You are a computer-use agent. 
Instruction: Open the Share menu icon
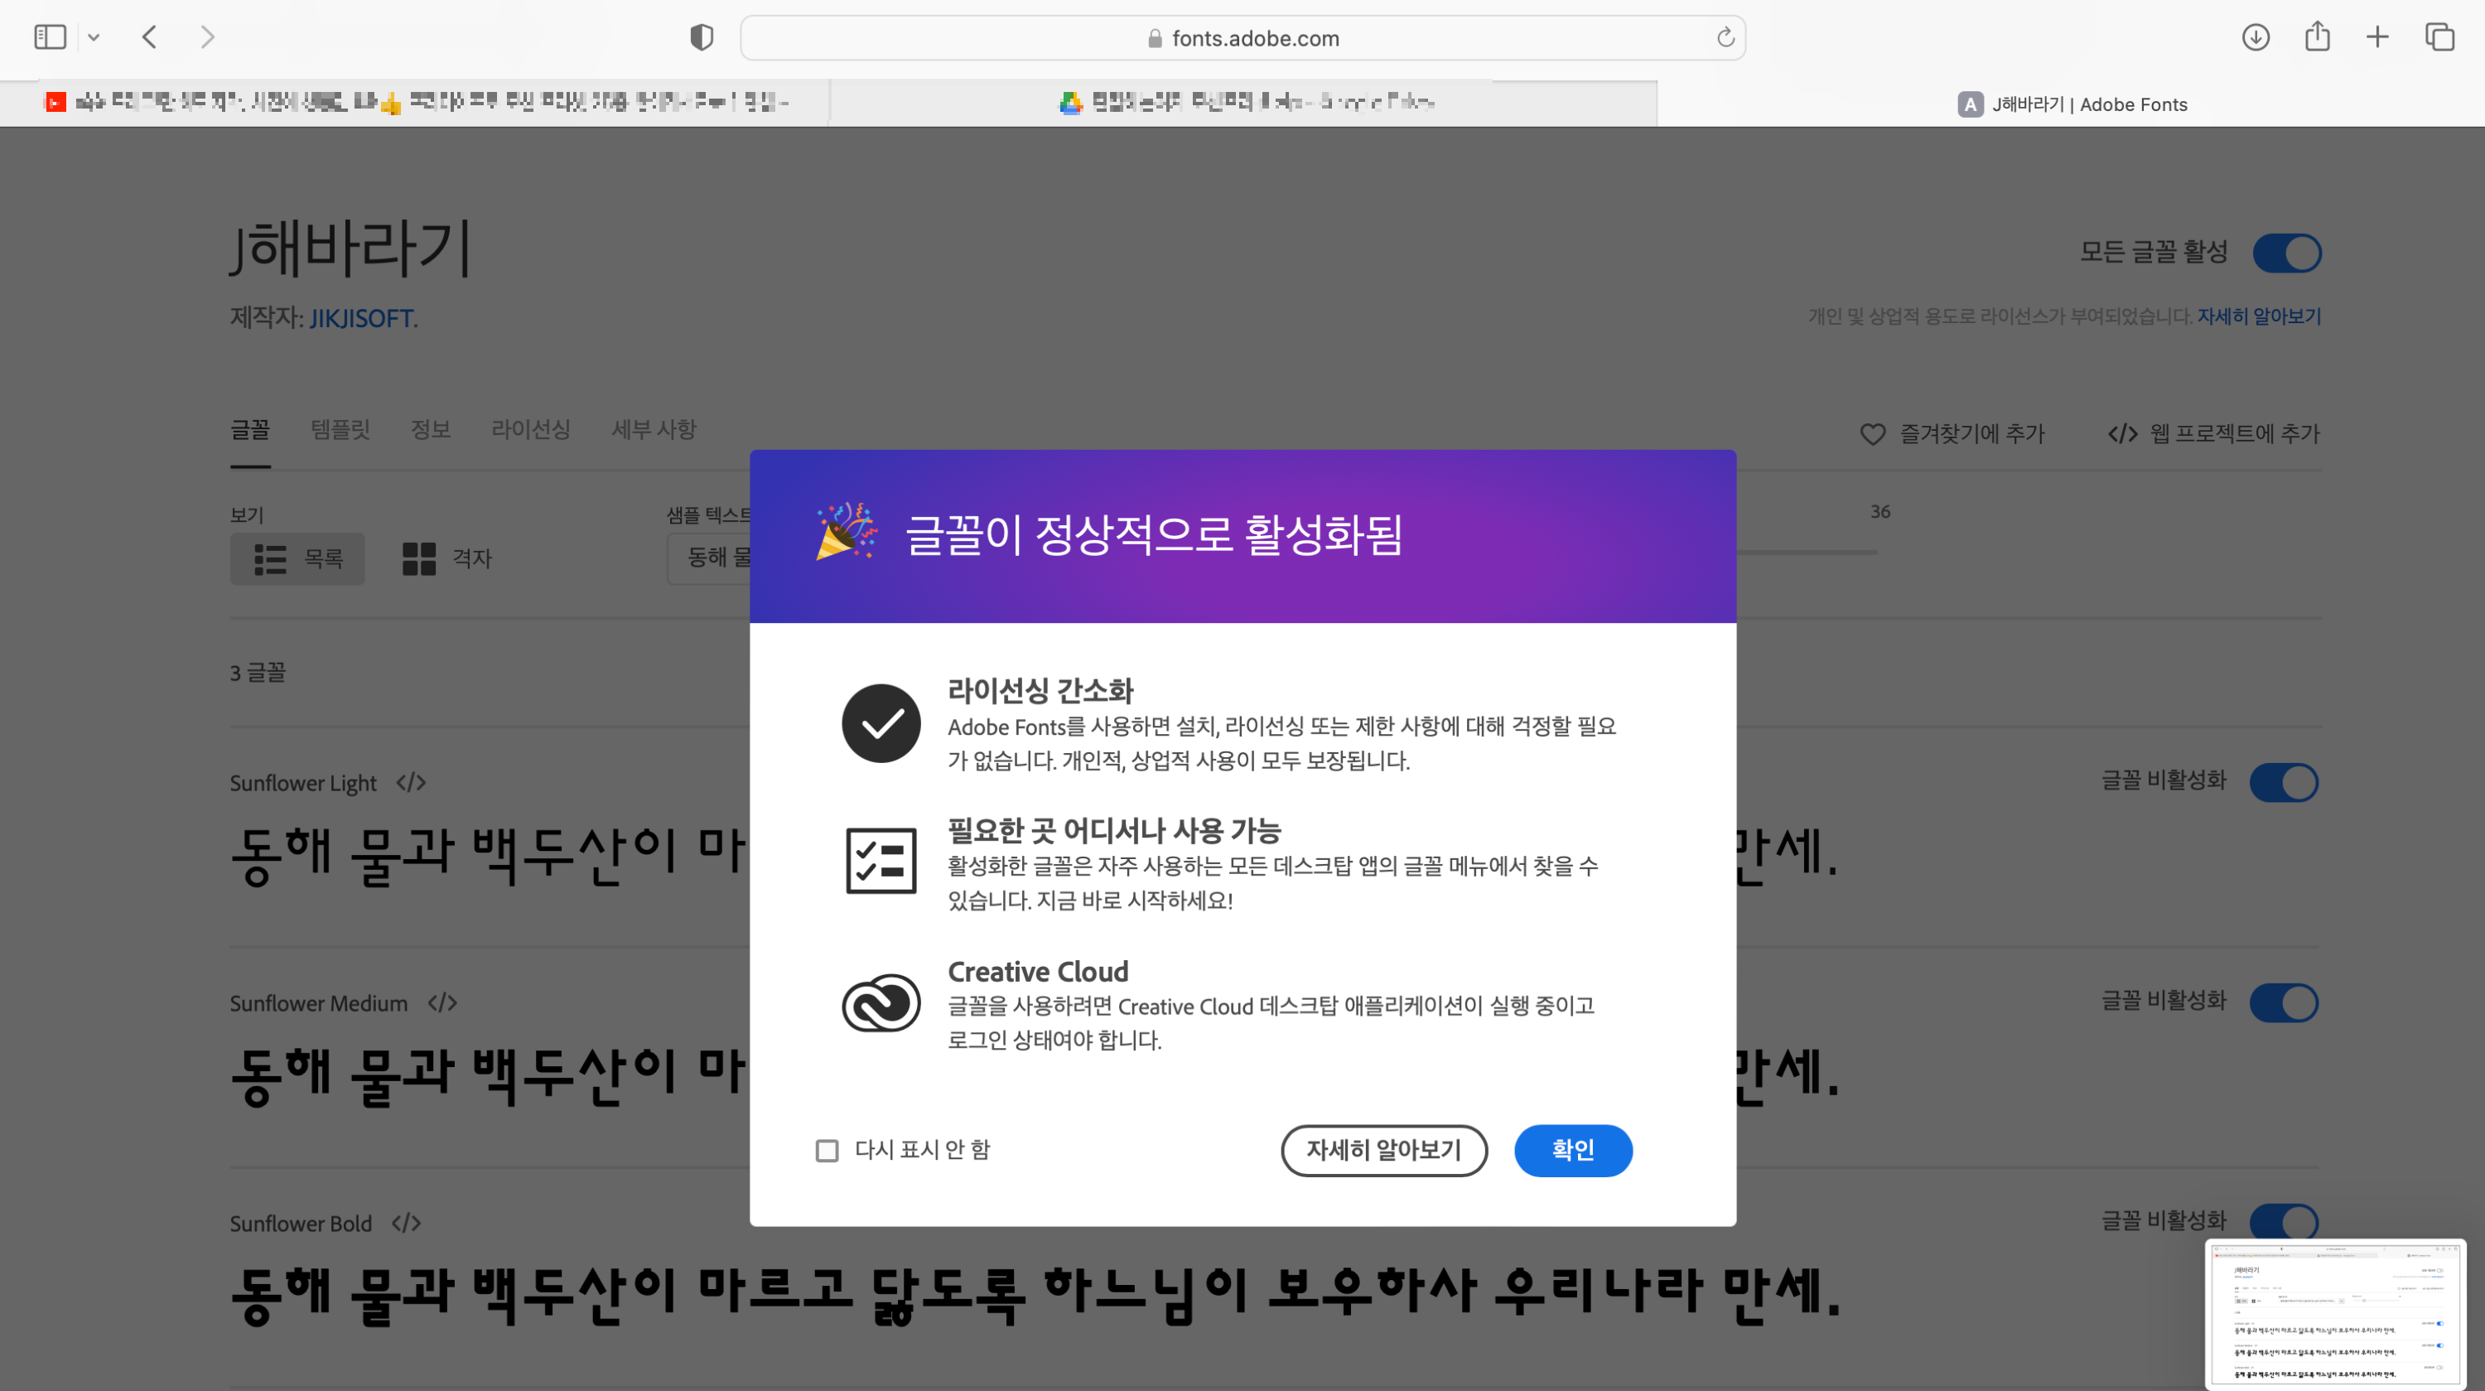tap(2317, 36)
